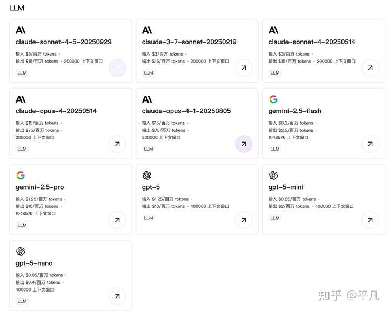Click arrow icon on claude-sonnet-4-5-20250929 card

coord(117,68)
